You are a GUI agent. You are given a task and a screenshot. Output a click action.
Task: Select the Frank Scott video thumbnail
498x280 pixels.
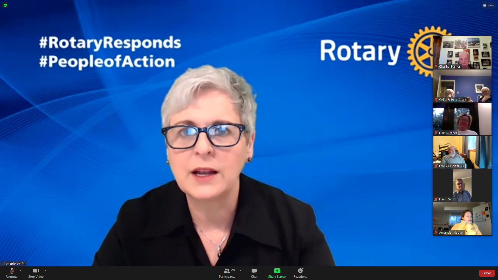pos(462,185)
